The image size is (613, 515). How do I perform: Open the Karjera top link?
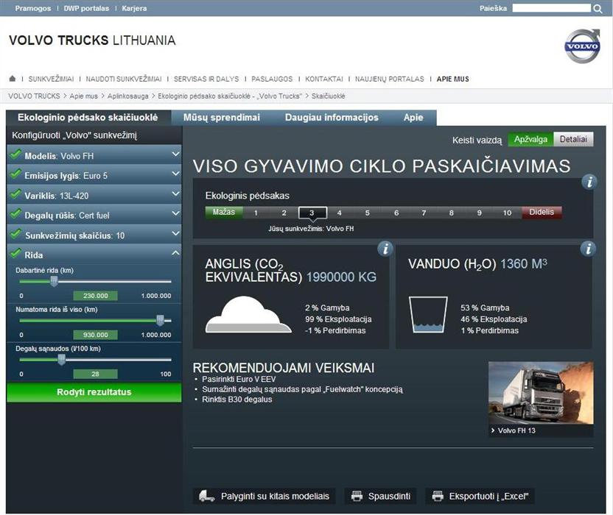tap(134, 8)
